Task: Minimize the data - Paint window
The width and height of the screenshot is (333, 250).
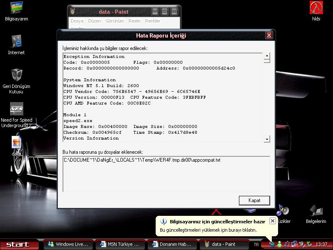Action: point(155,12)
